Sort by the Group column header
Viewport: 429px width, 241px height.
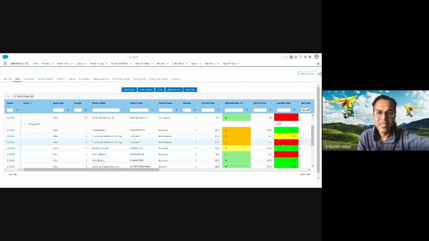click(x=27, y=103)
